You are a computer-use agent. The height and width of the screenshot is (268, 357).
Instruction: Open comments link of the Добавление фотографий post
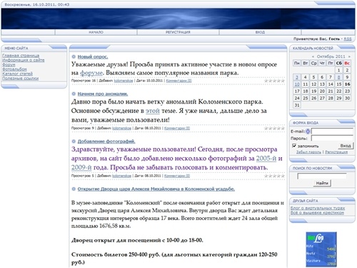(177, 176)
